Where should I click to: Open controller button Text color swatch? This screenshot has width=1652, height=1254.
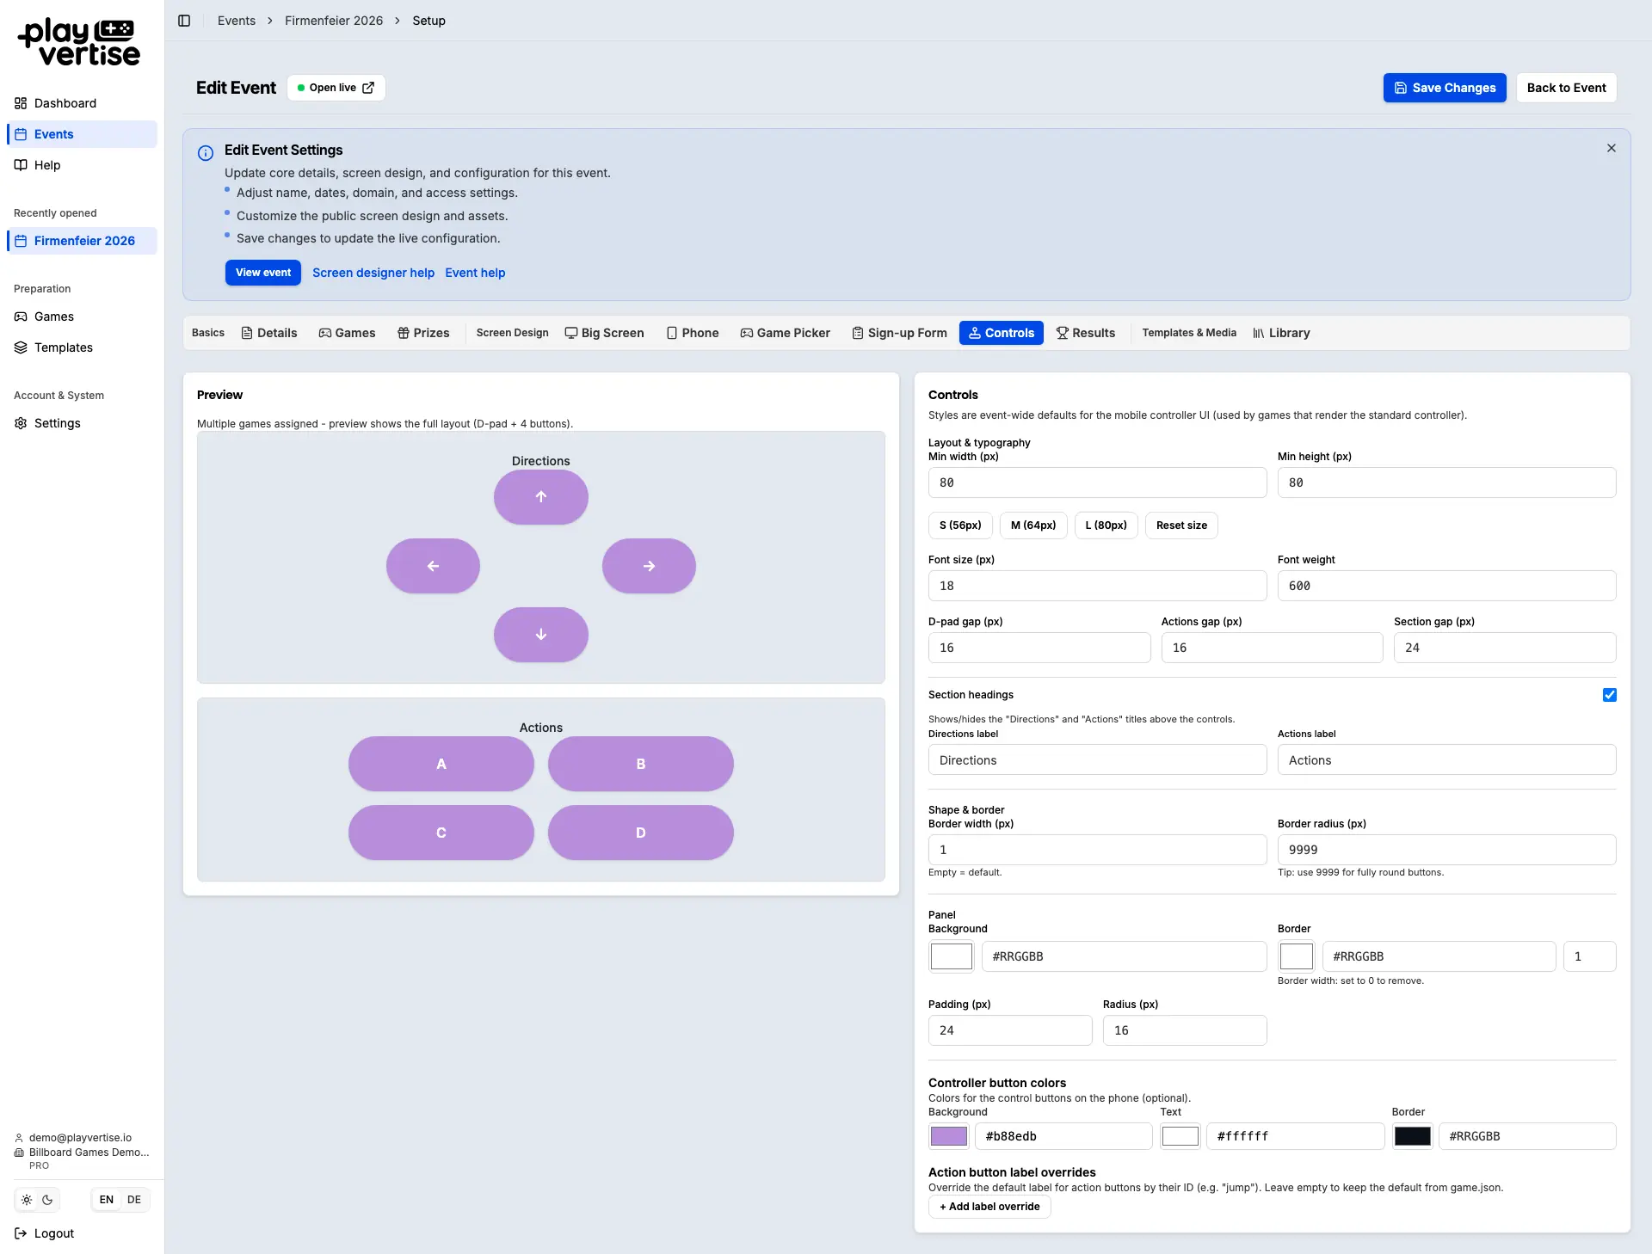point(1180,1136)
